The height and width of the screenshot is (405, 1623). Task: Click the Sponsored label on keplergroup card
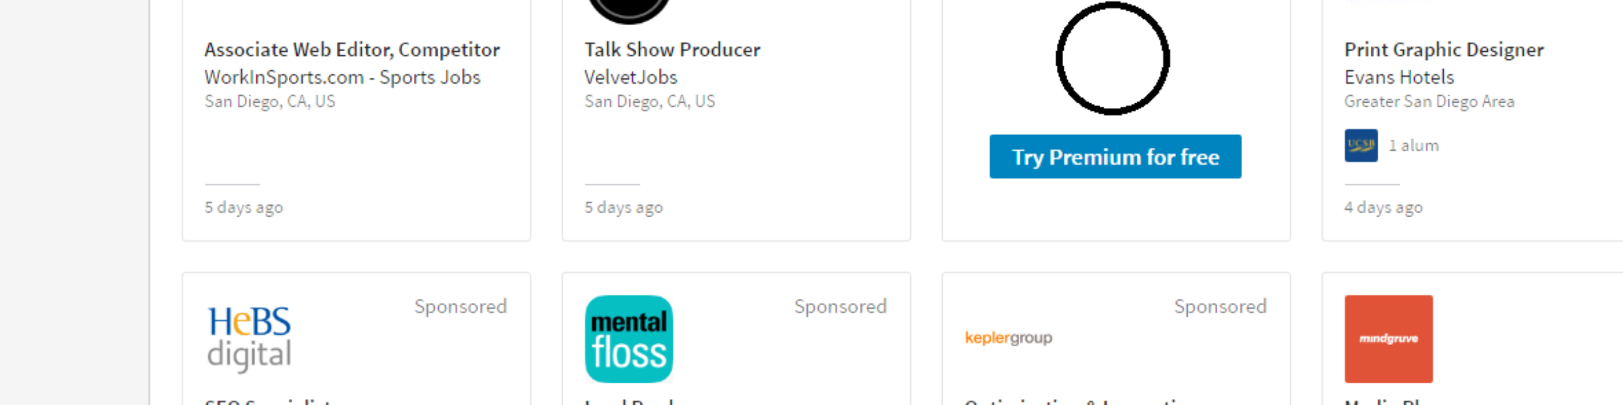1220,306
